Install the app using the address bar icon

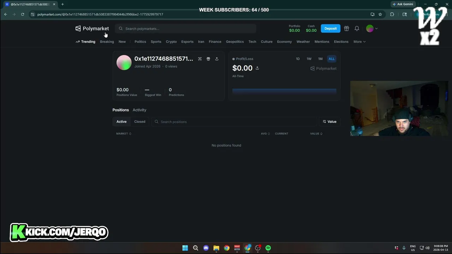(373, 14)
